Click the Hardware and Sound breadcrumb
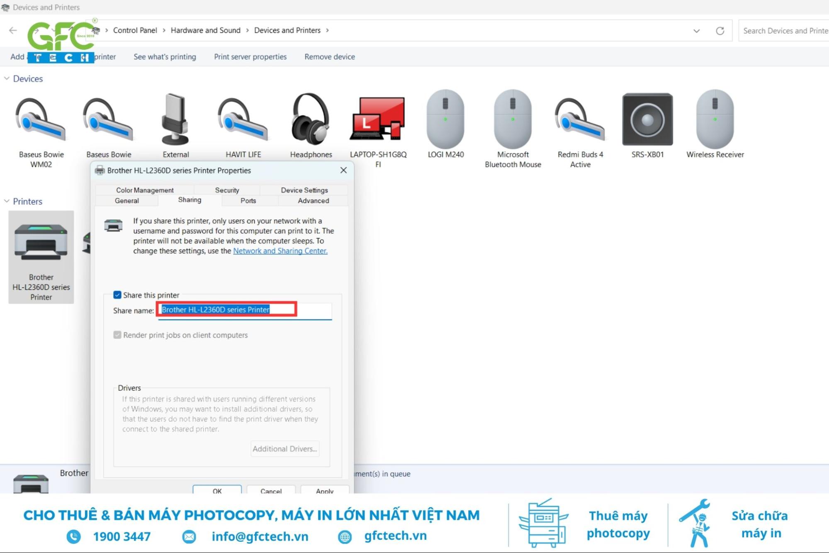The width and height of the screenshot is (829, 553). (205, 30)
